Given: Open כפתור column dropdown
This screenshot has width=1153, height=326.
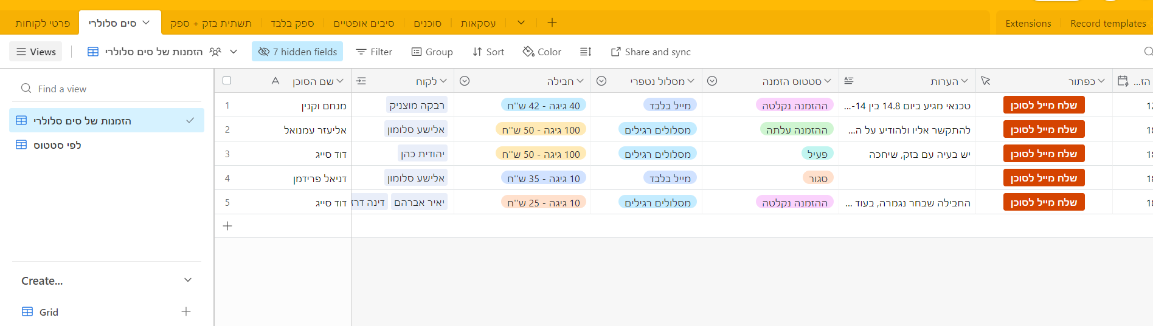Looking at the screenshot, I should [x=1101, y=81].
